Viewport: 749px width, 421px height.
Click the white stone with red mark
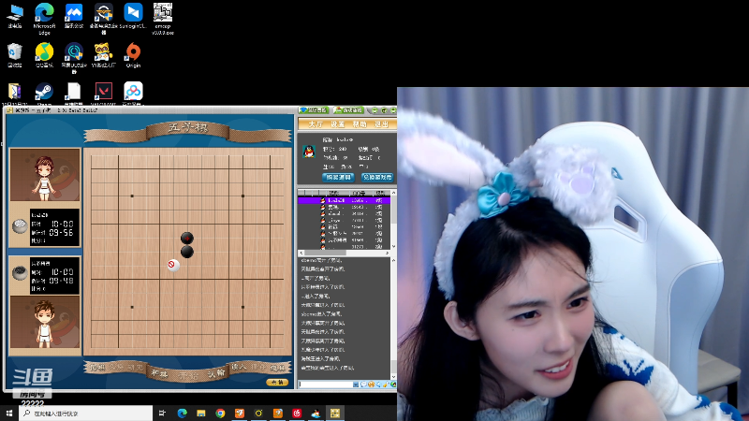(173, 265)
